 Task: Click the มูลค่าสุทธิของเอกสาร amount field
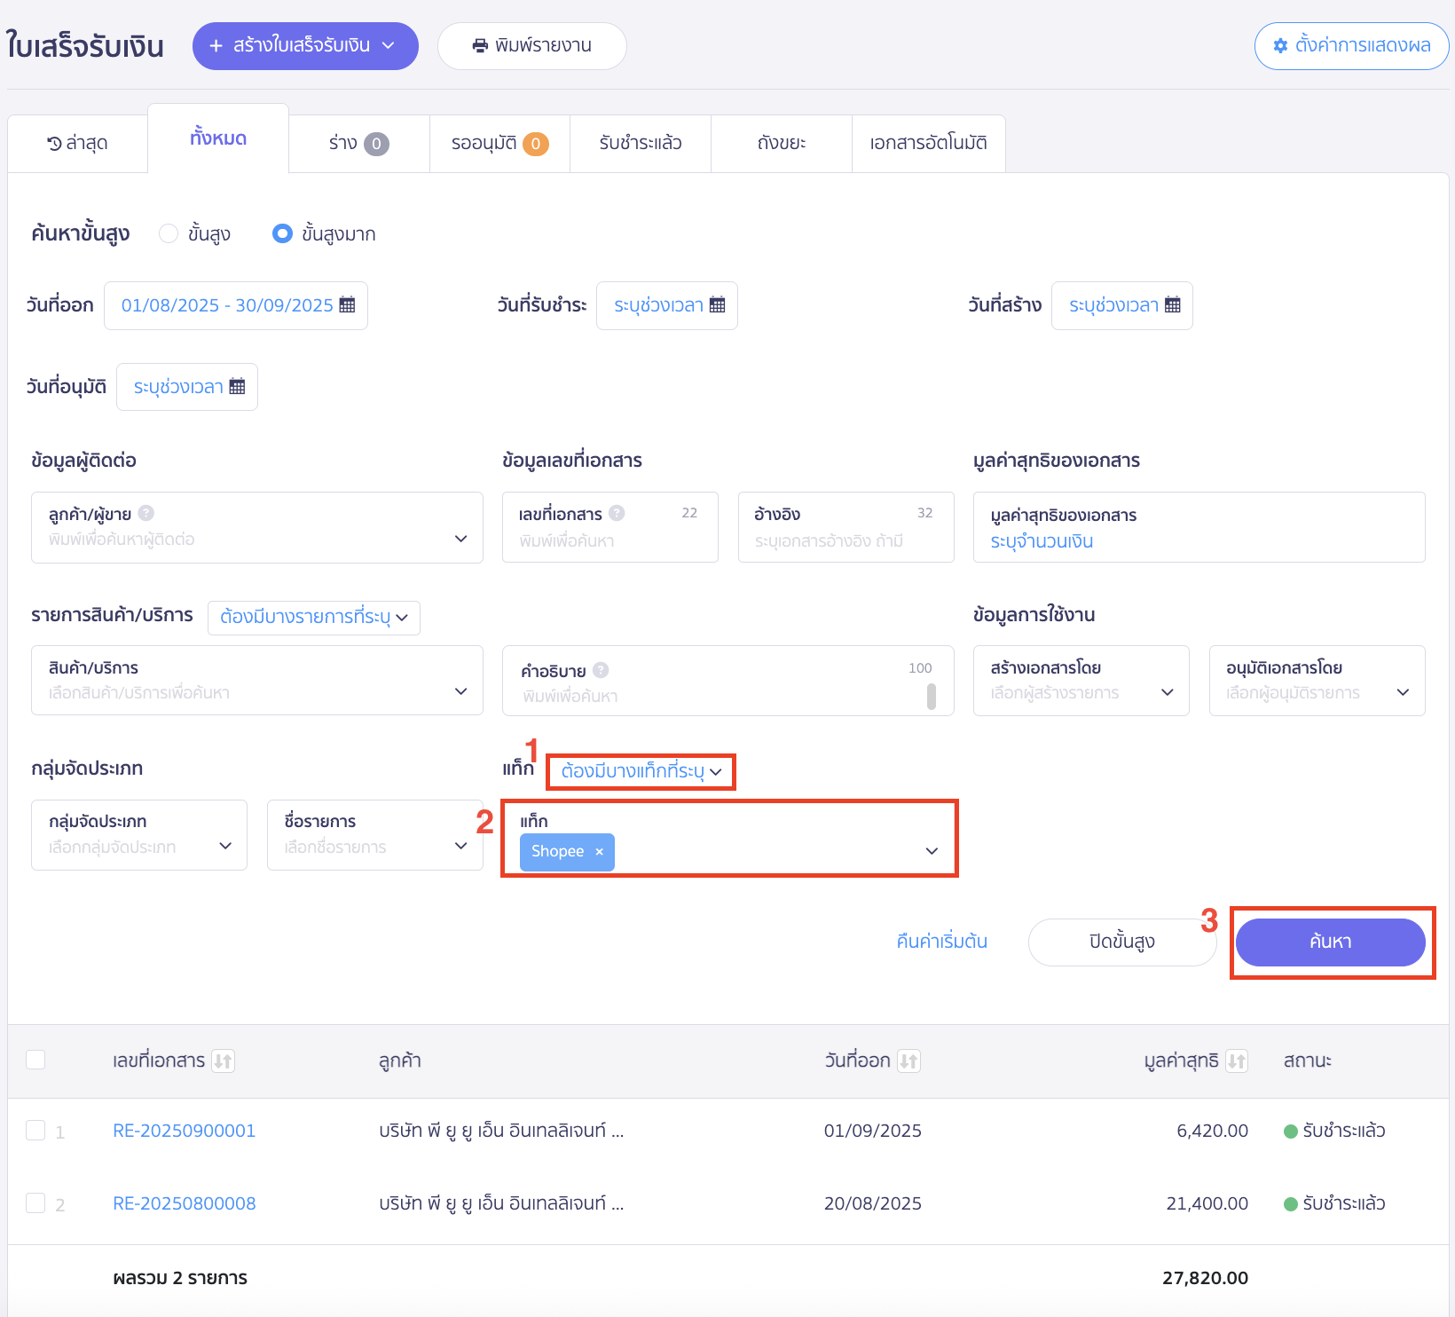pyautogui.click(x=1199, y=527)
